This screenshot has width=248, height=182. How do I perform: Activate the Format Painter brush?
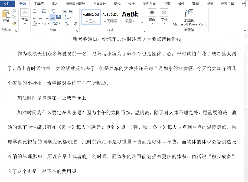tap(14, 23)
